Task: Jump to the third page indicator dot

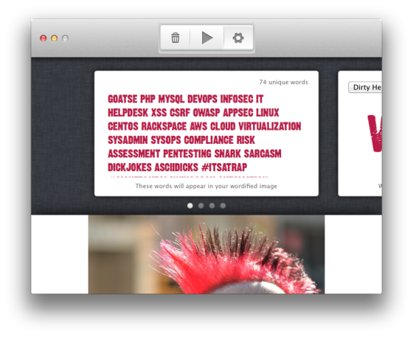Action: (x=212, y=206)
